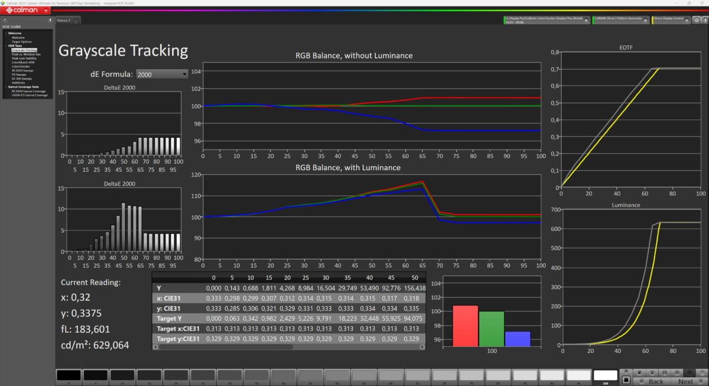Click the black pattern window icon
Viewport: 709px width, 386px height.
[x=625, y=379]
